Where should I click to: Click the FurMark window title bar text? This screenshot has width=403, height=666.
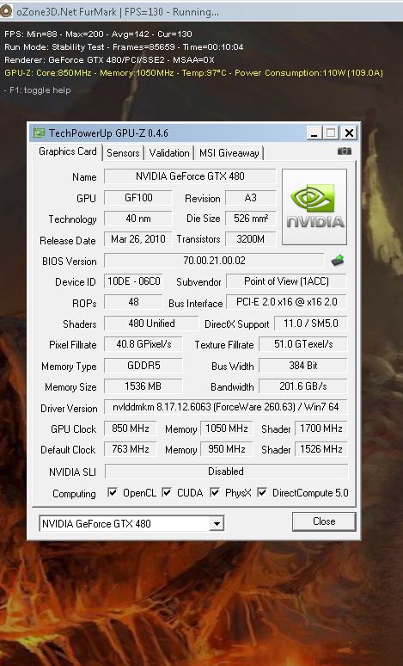coord(118,11)
